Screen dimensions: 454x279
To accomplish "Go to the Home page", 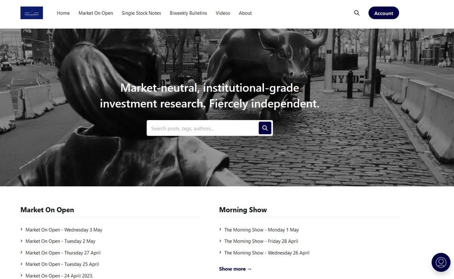I will click(63, 13).
